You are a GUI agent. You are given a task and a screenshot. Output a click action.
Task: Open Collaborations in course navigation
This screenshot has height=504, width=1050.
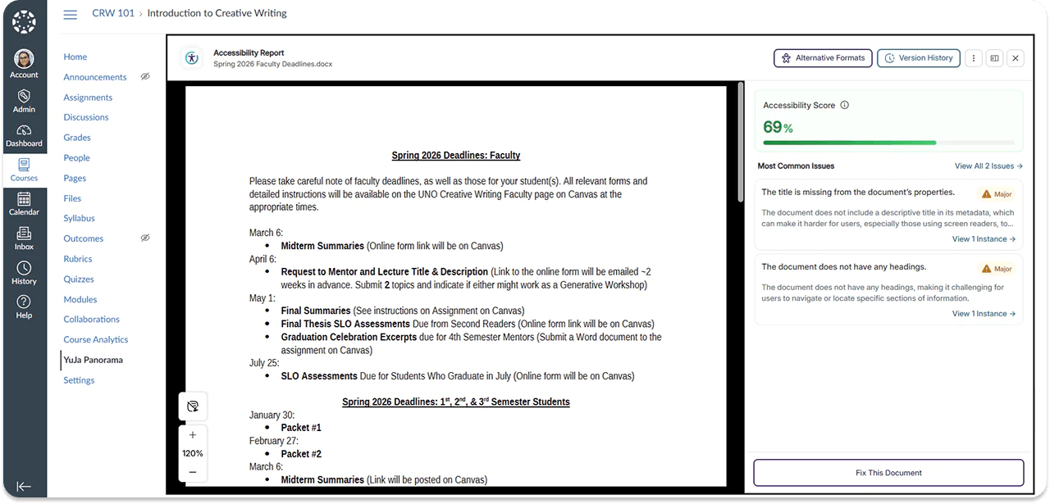point(92,320)
